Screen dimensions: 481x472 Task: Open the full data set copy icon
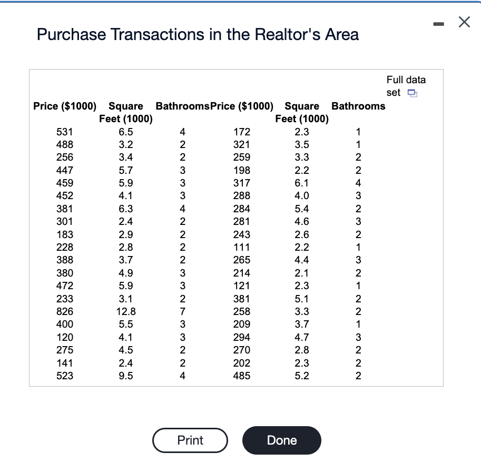pos(413,93)
